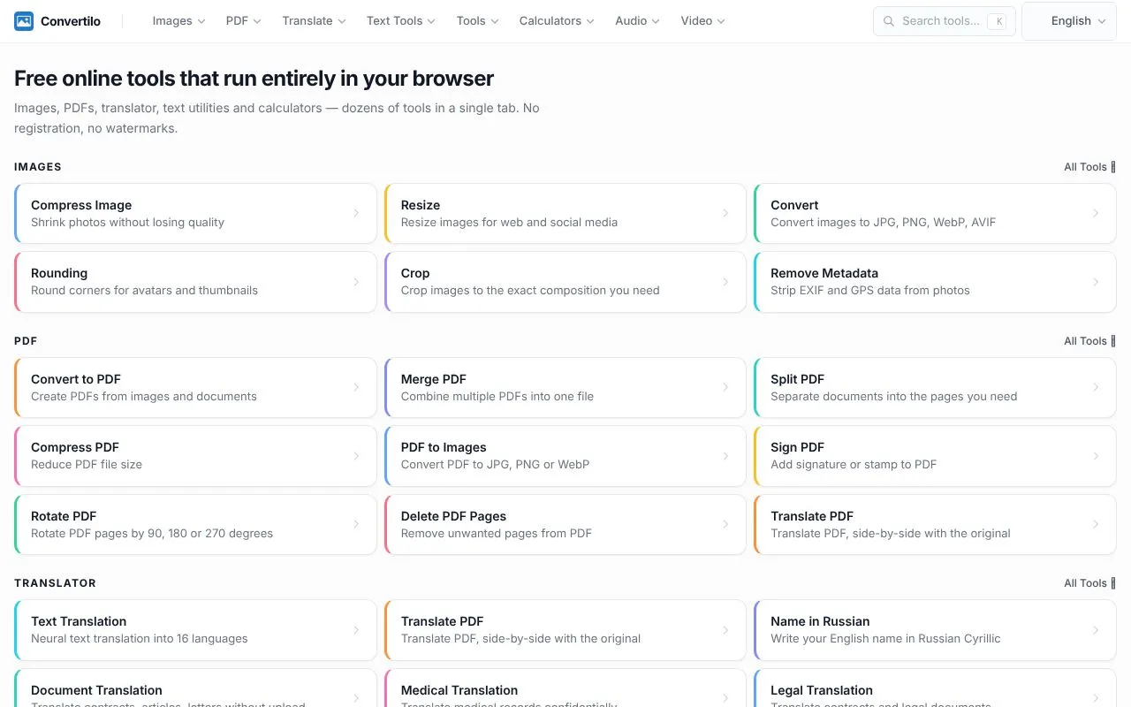The image size is (1131, 707).
Task: Open the Resize image tool card
Action: [565, 213]
